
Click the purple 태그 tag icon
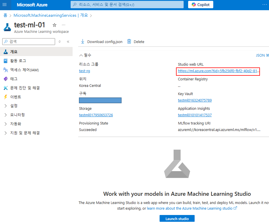[6, 79]
